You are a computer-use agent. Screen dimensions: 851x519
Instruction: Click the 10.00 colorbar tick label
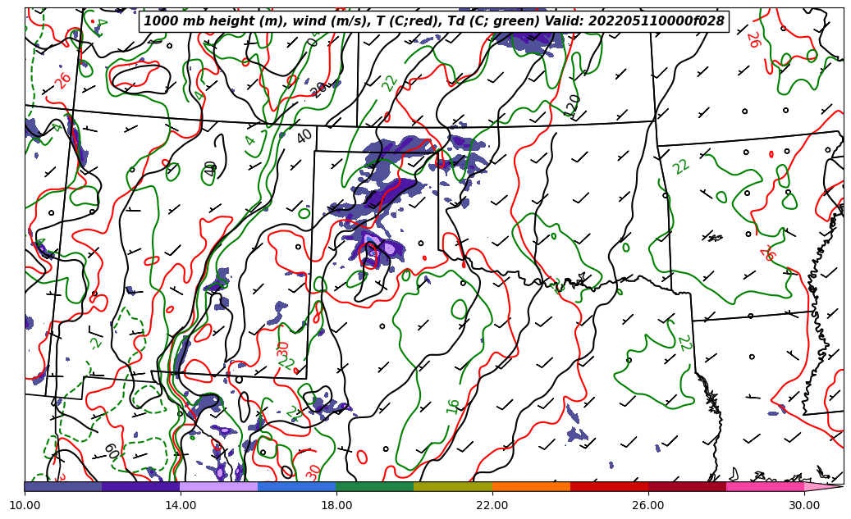[25, 506]
